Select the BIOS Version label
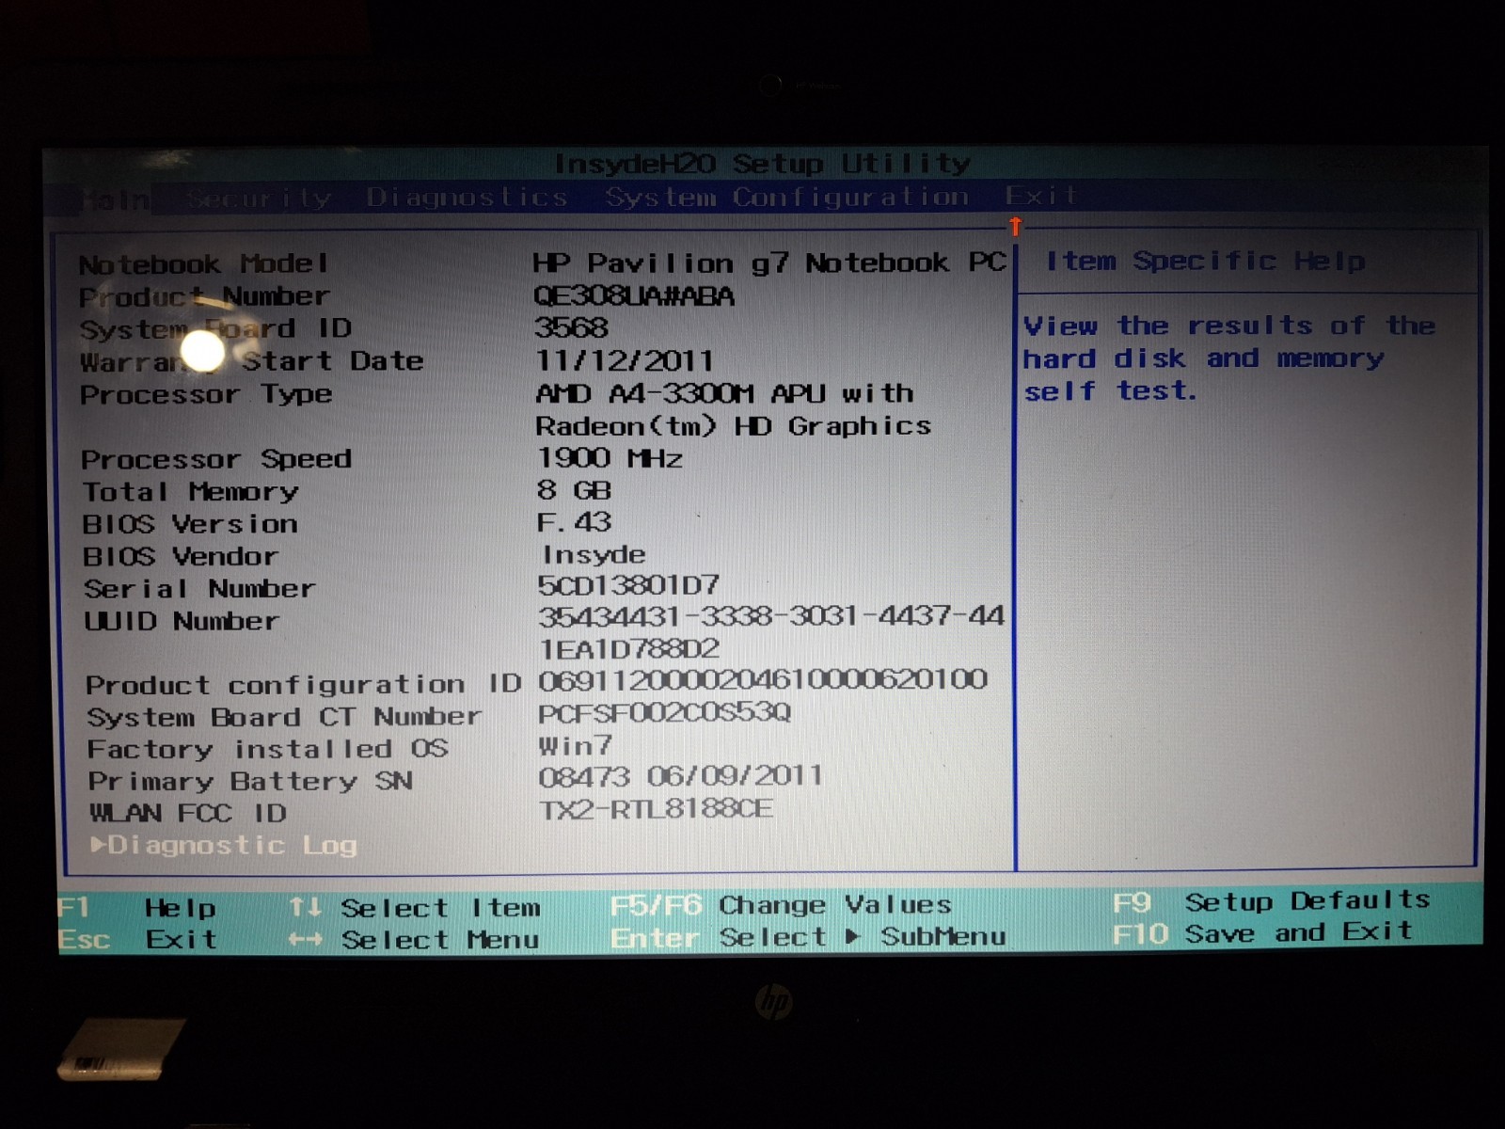Image resolution: width=1505 pixels, height=1129 pixels. [190, 524]
